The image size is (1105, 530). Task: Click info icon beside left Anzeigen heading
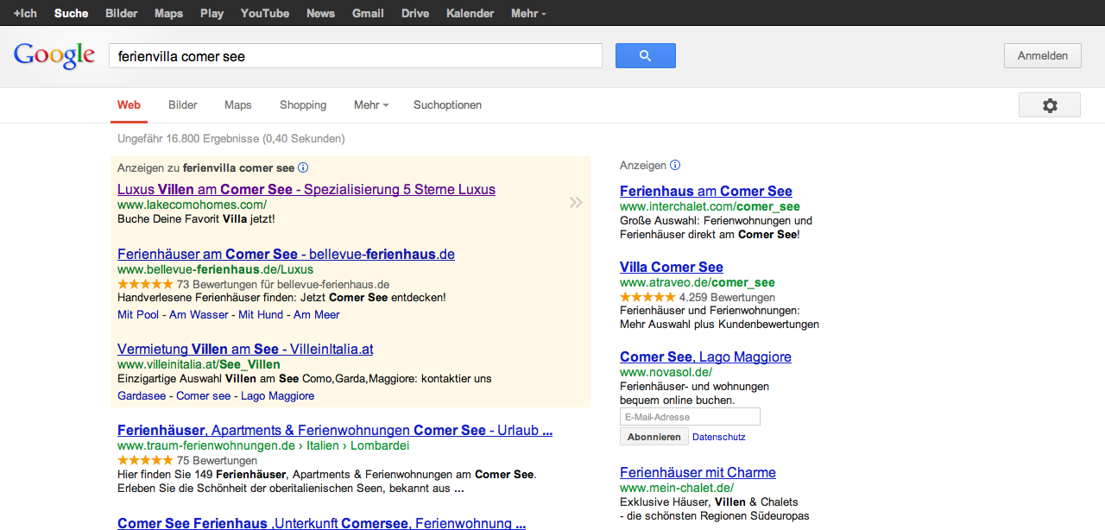303,168
